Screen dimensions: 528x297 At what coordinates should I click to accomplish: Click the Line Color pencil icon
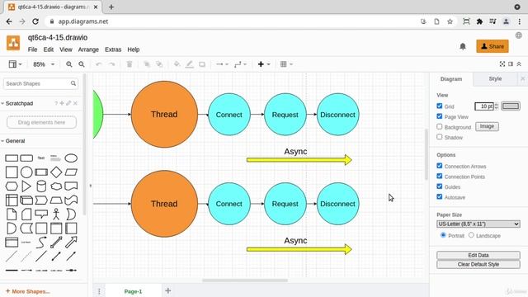(x=190, y=64)
